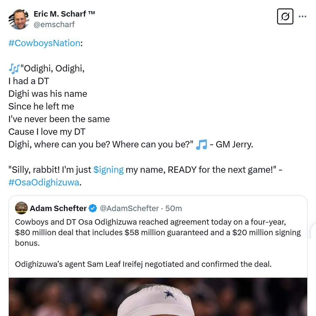Click the triple music notes emoji
316x316 pixels.
pos(14,68)
